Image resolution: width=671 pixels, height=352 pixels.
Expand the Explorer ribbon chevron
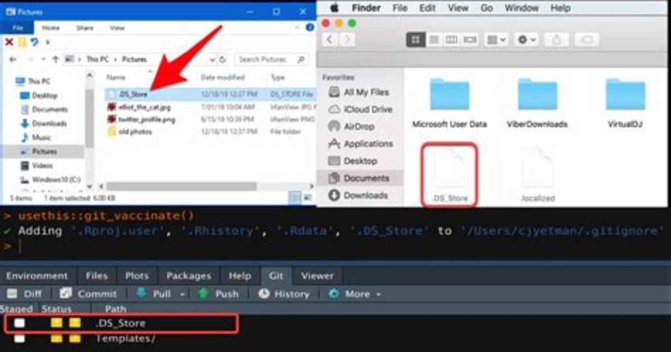coord(297,27)
